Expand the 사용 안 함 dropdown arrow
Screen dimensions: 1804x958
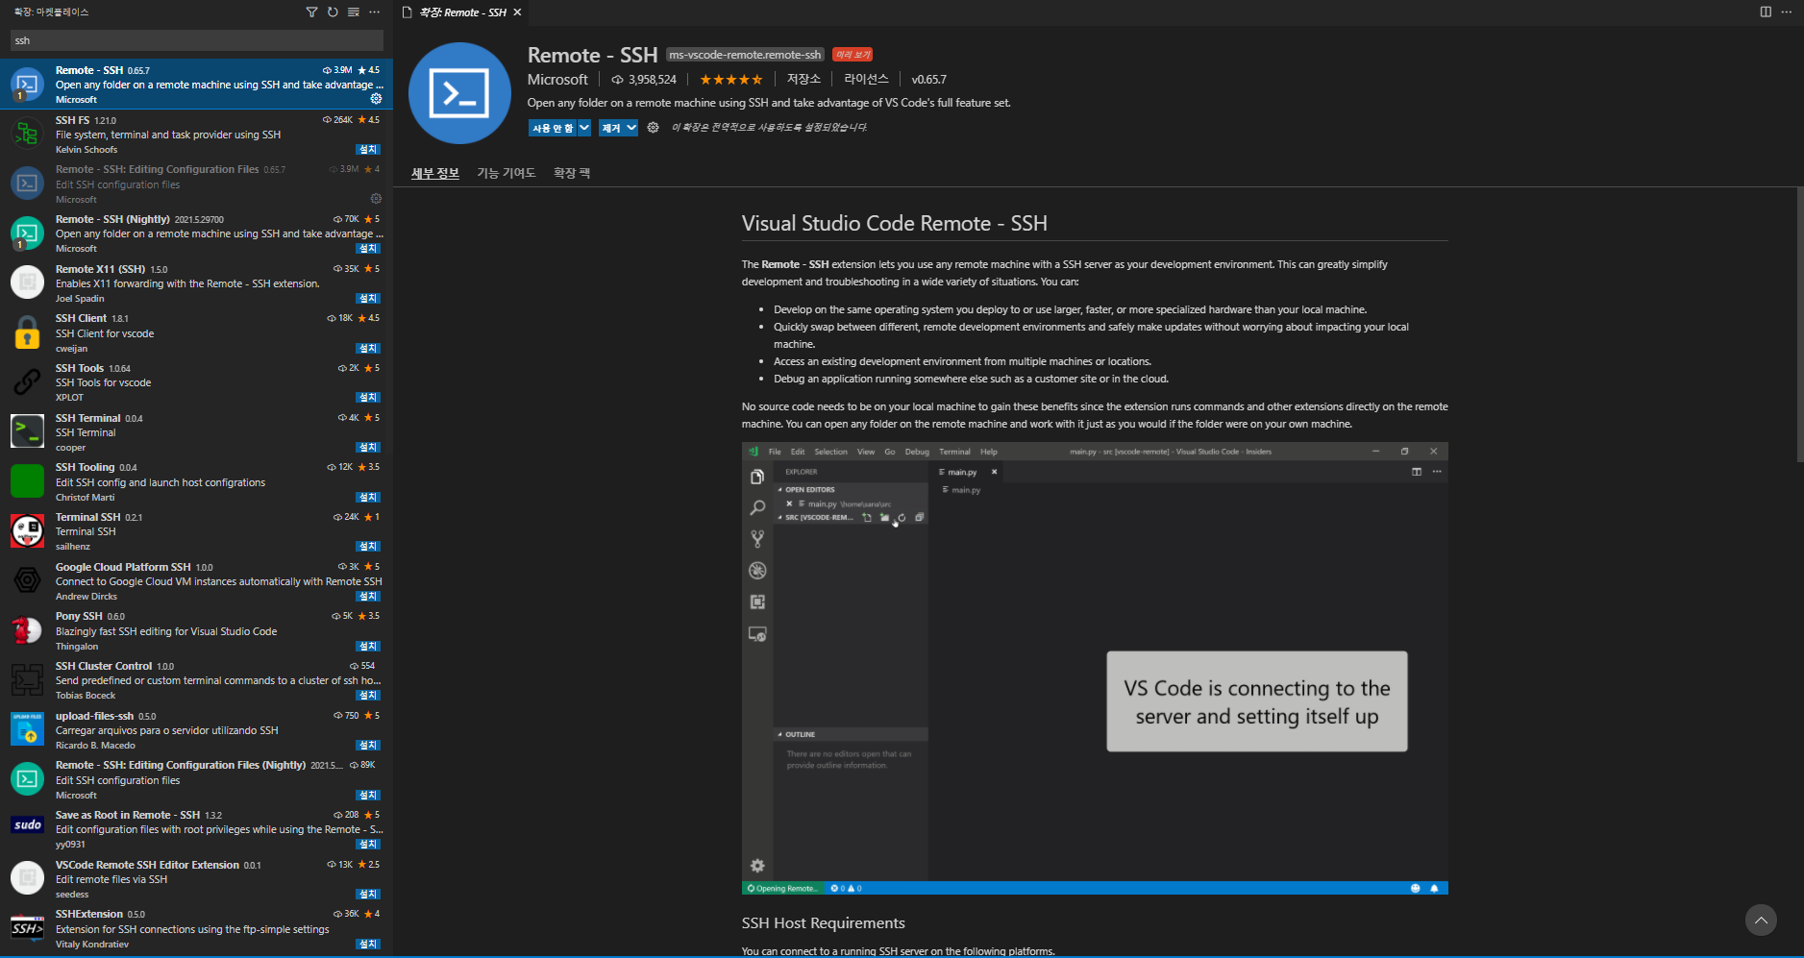(583, 128)
